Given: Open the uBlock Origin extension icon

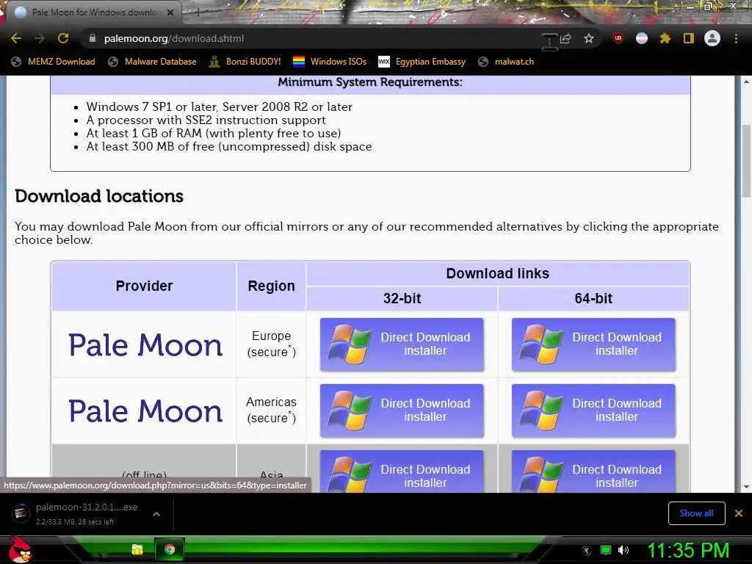Looking at the screenshot, I should click(x=618, y=38).
